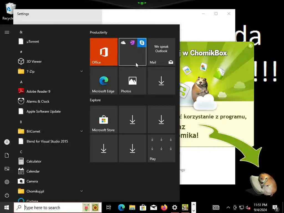
Task: Open the OneNote icon in the app tile
Action: [132, 43]
